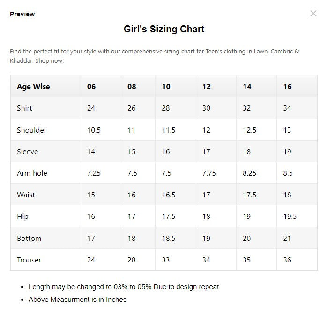Image resolution: width=327 pixels, height=322 pixels.
Task: Select the Waist row label
Action: tap(26, 195)
